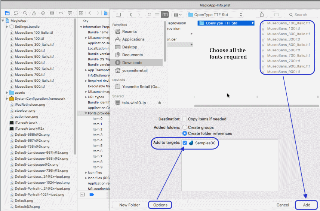Click the filter icon below the plist editor
This screenshot has width=320, height=211.
[82, 195]
